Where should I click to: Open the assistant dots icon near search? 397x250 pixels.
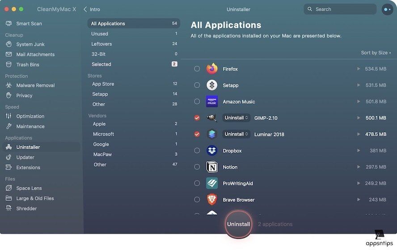tap(387, 9)
